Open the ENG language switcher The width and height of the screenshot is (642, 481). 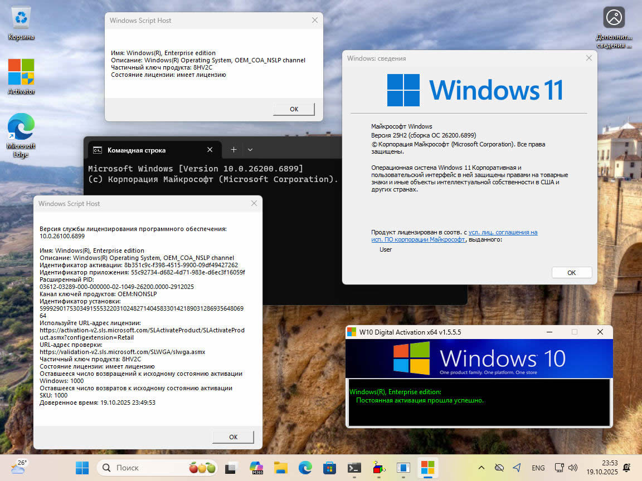(538, 468)
